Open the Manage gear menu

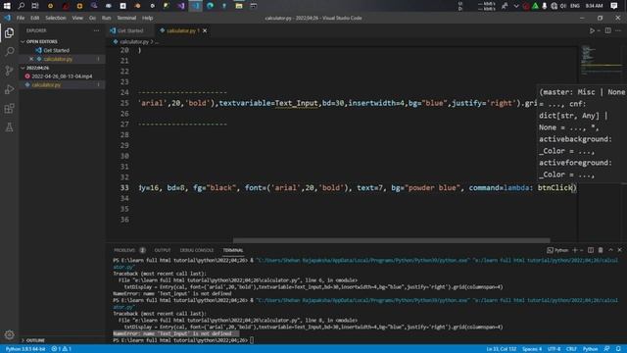9,334
